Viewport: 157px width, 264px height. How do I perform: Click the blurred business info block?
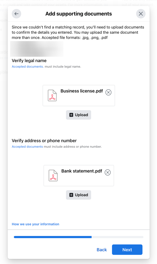pos(37,49)
